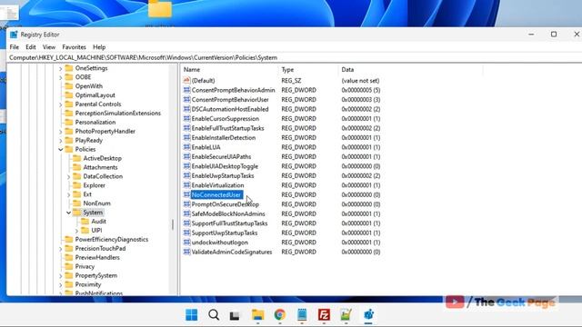Collapse the System tree node
The height and width of the screenshot is (327, 582).
point(69,213)
